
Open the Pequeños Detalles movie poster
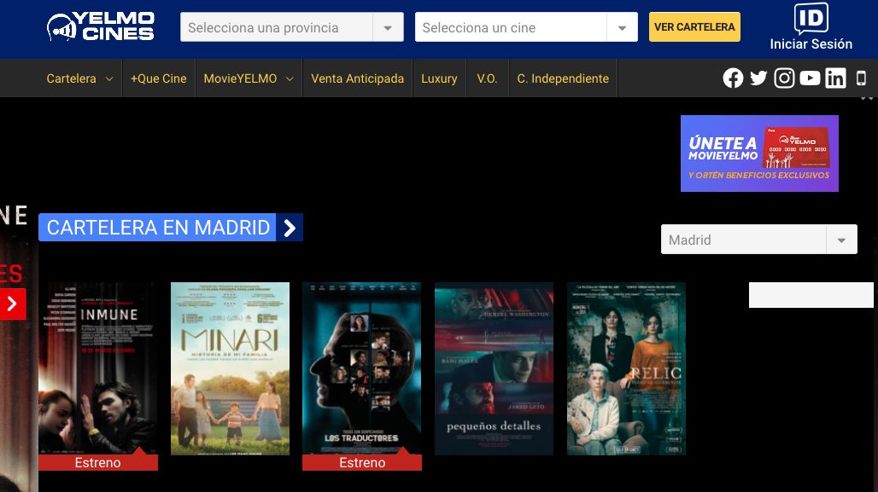[494, 369]
